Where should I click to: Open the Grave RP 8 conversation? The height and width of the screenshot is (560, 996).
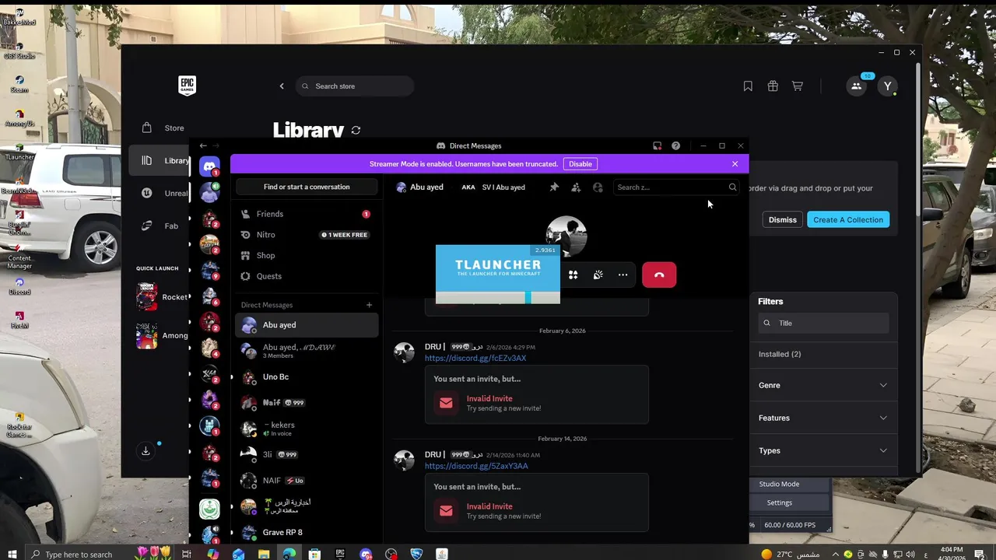[307, 533]
